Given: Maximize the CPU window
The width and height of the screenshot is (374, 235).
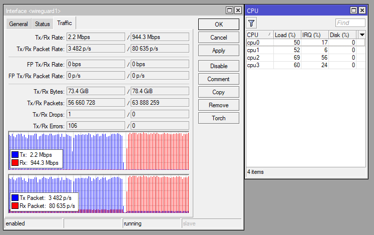Looking at the screenshot, I should (354, 10).
